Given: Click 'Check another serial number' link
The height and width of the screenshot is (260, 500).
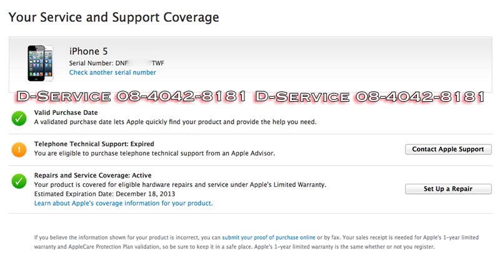Looking at the screenshot, I should point(112,72).
